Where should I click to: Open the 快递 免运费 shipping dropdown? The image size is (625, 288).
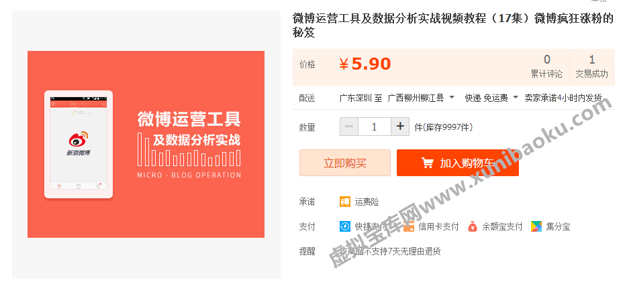pyautogui.click(x=516, y=98)
